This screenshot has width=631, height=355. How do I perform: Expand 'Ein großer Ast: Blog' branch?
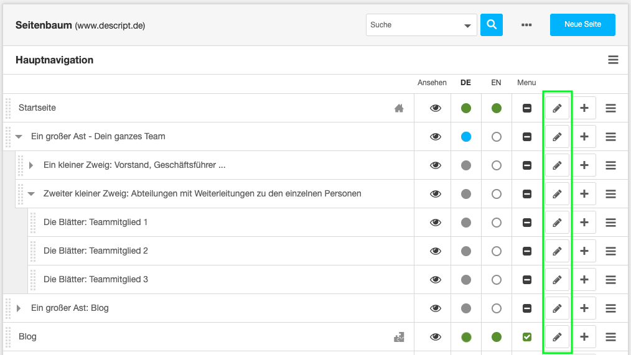[19, 308]
